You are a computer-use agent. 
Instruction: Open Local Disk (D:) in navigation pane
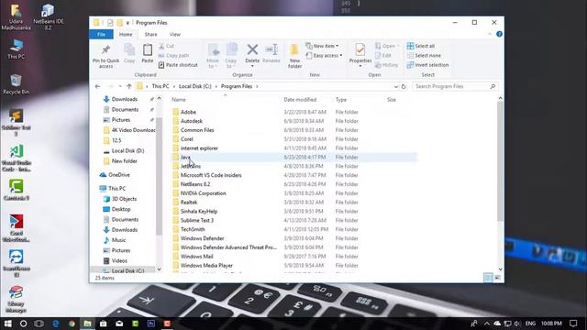click(x=127, y=150)
